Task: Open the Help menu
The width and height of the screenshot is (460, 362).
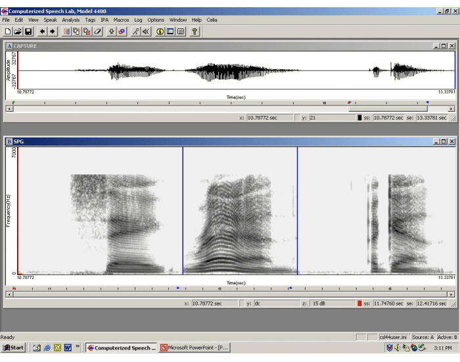Action: point(196,20)
